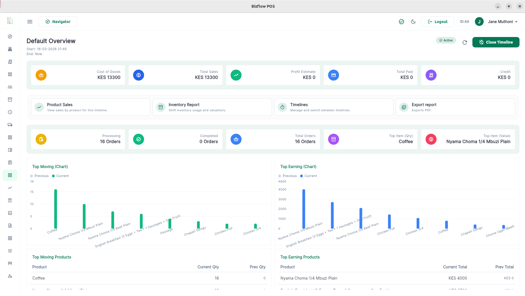Open the Inventory Report card
Viewport: 525px width, 296px height.
click(212, 107)
